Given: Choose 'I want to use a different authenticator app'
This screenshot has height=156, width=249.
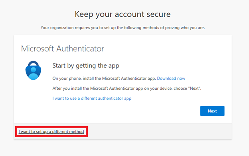Looking at the screenshot, I should (92, 99).
